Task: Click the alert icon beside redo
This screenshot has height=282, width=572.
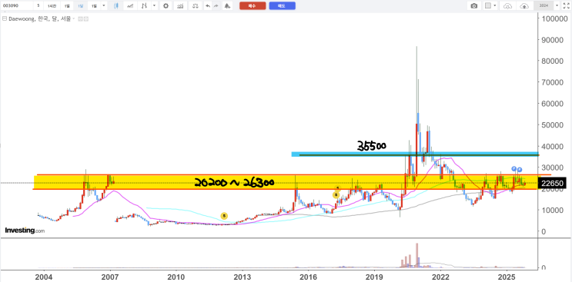Action: pos(227,6)
